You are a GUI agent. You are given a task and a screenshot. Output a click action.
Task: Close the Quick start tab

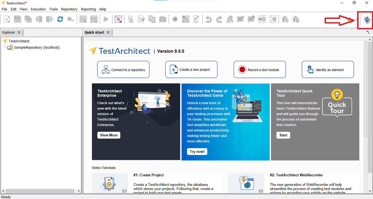coord(108,32)
